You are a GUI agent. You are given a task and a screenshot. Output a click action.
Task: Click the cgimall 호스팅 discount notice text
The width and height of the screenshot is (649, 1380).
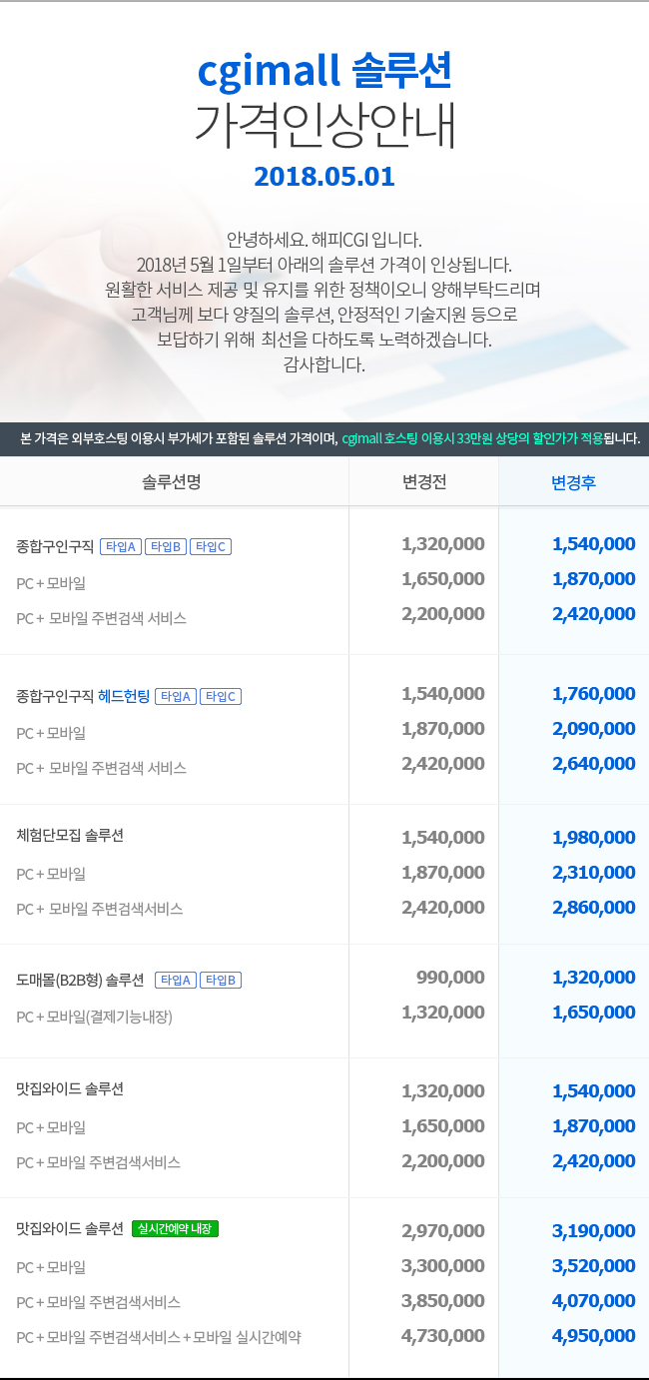[472, 438]
